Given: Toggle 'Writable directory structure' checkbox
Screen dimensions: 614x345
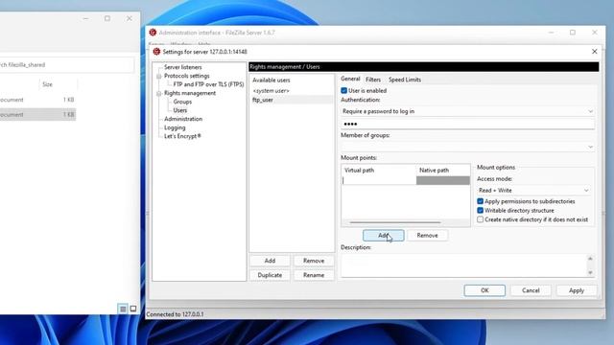Looking at the screenshot, I should tap(480, 211).
